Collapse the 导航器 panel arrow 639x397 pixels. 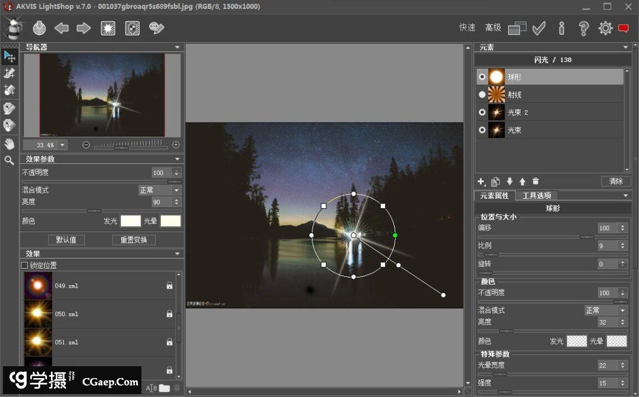tap(177, 47)
